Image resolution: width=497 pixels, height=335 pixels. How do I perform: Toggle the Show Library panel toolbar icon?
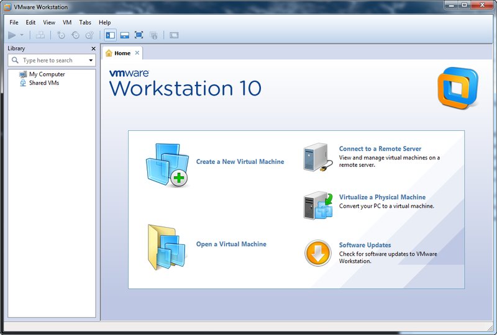tap(111, 35)
